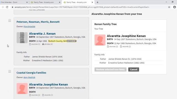Open the Peterson, Newman, Morris, Bennett tree
The height and width of the screenshot is (99, 177).
point(38,22)
